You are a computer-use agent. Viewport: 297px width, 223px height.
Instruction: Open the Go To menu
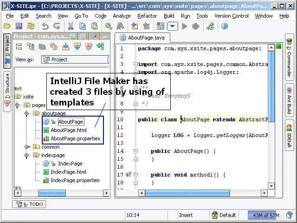pos(81,16)
